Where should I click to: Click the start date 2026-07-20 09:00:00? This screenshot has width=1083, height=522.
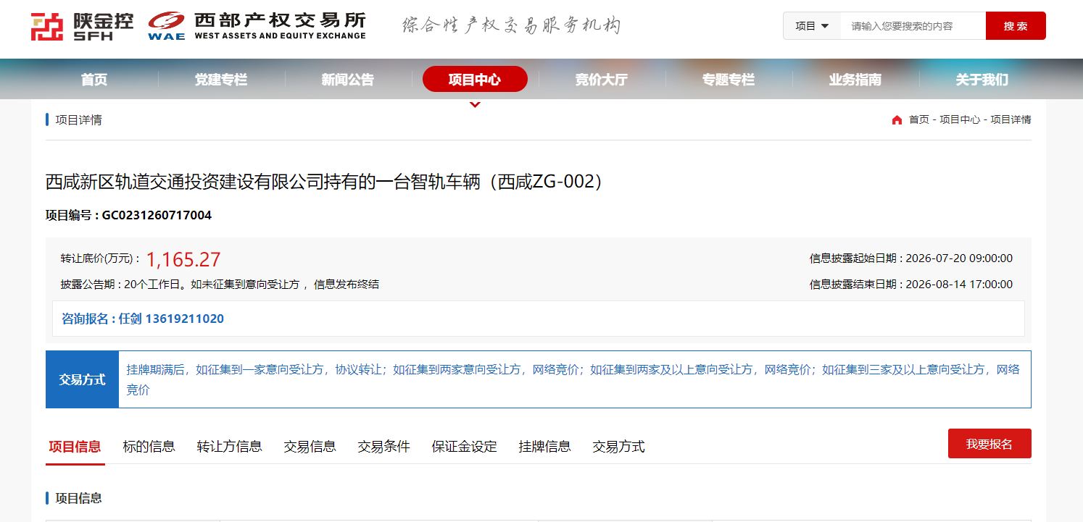point(959,258)
